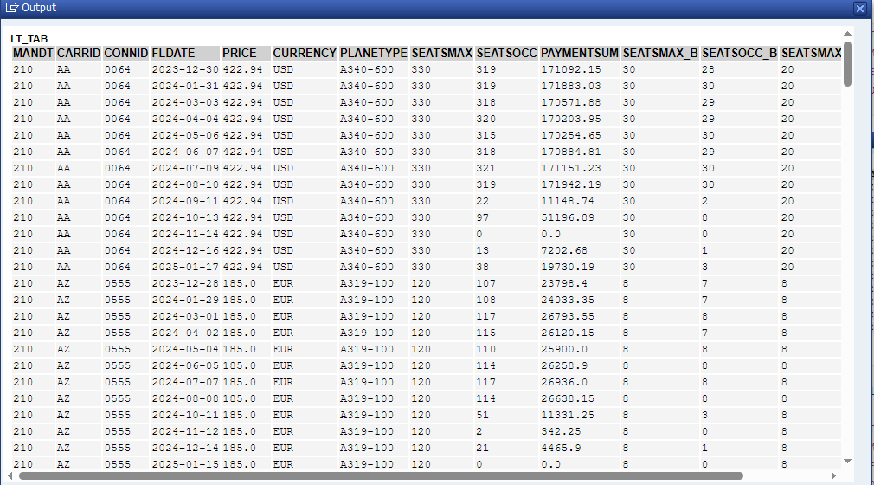Click the payment sum 26936.0
Viewport: 874px width, 485px height.
(x=564, y=382)
